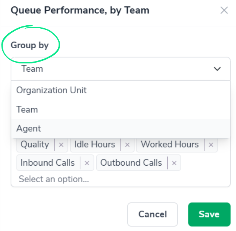Remove the Outbound Calls tag
This screenshot has width=236, height=231.
174,163
